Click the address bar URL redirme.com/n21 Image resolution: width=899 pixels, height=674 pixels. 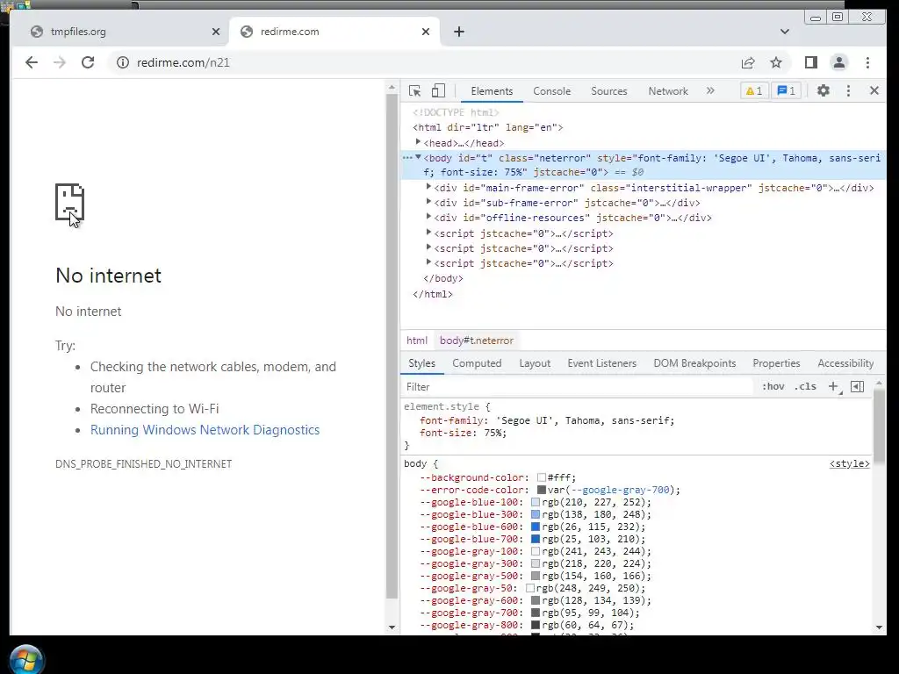tap(183, 62)
